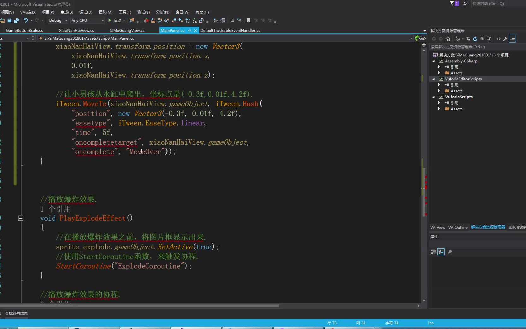
Task: Open the dropdown arrow next to Start
Action: click(124, 20)
